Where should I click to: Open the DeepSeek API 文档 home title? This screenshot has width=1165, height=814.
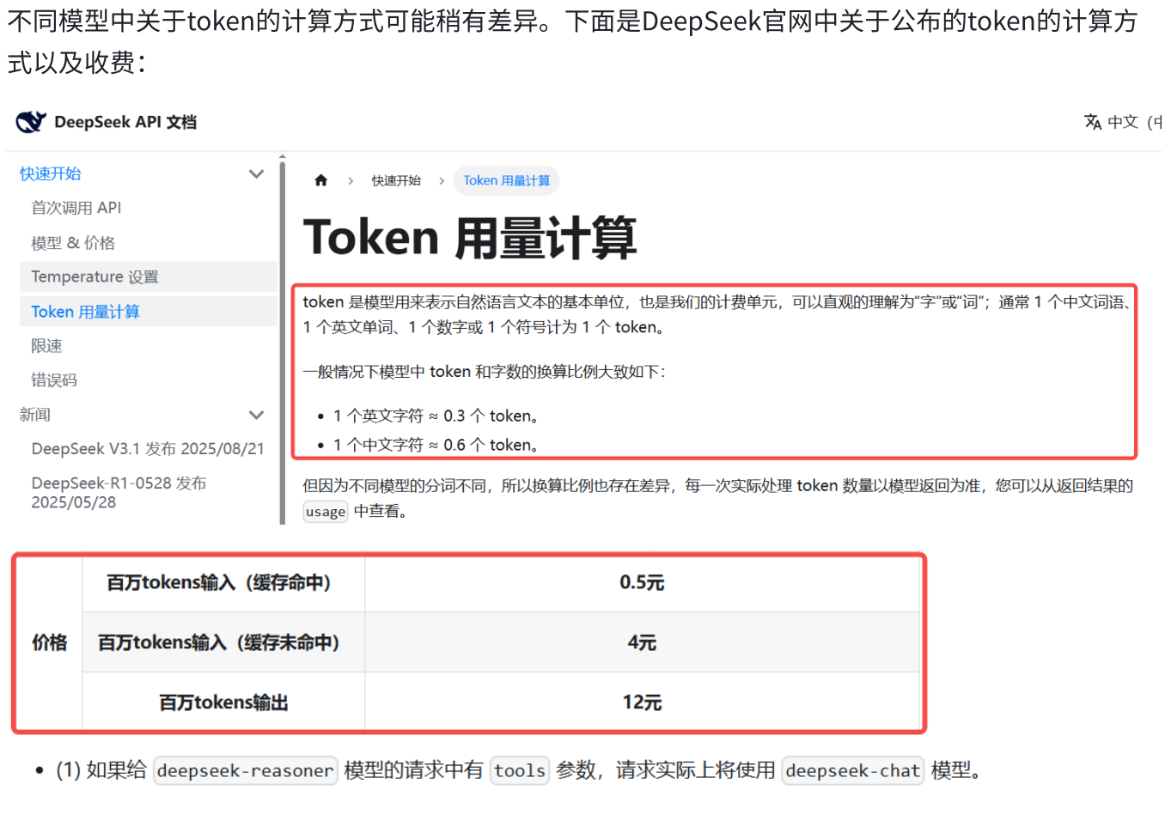tap(125, 122)
